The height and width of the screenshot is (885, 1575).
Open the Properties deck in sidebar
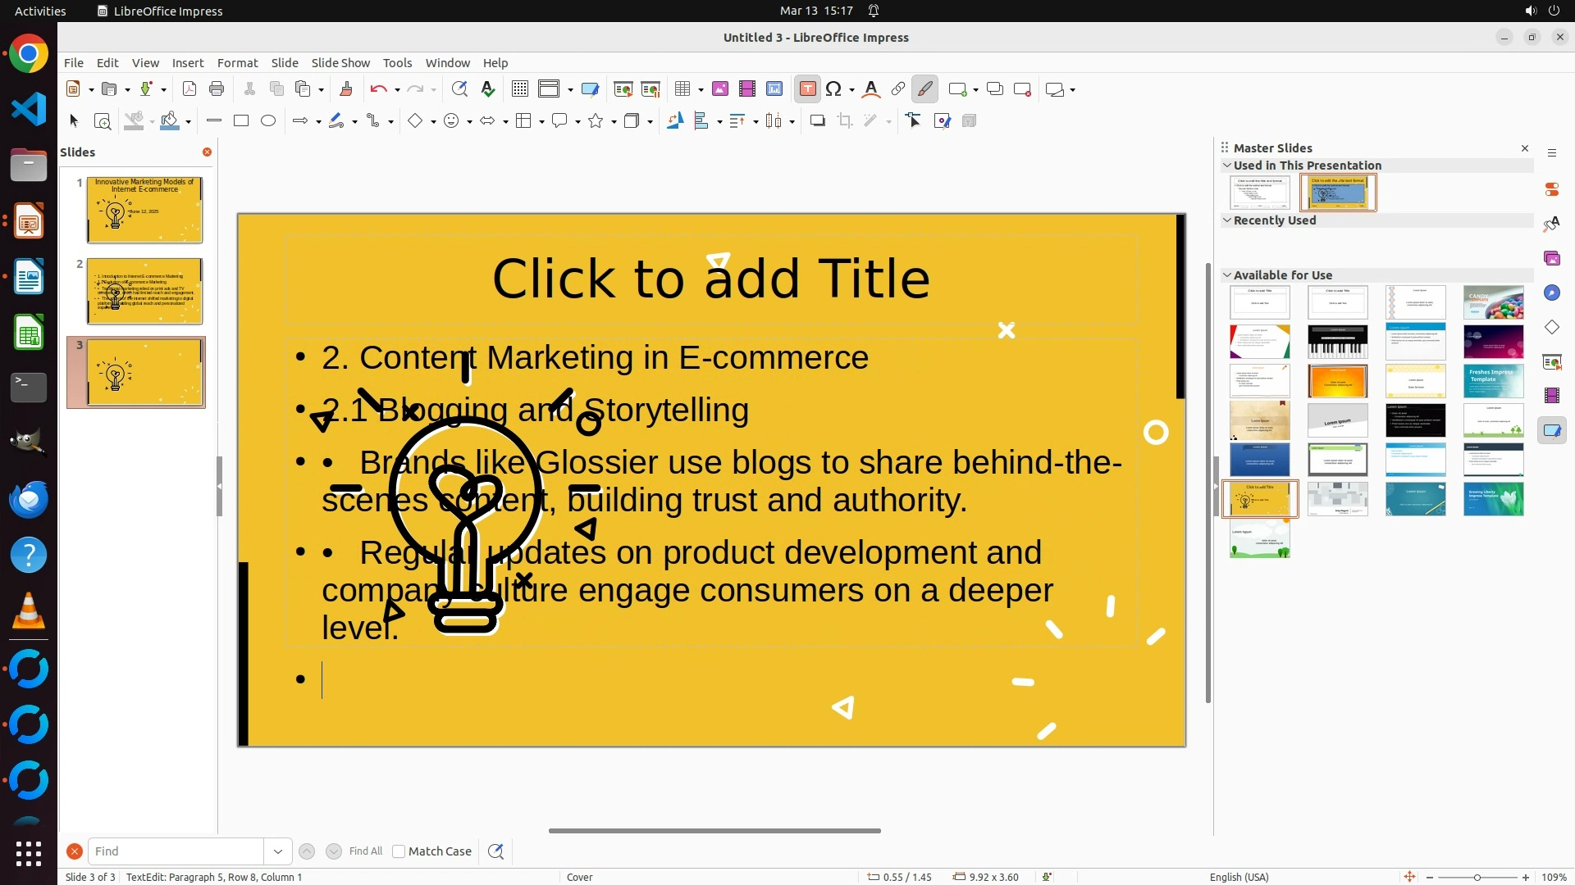point(1551,189)
